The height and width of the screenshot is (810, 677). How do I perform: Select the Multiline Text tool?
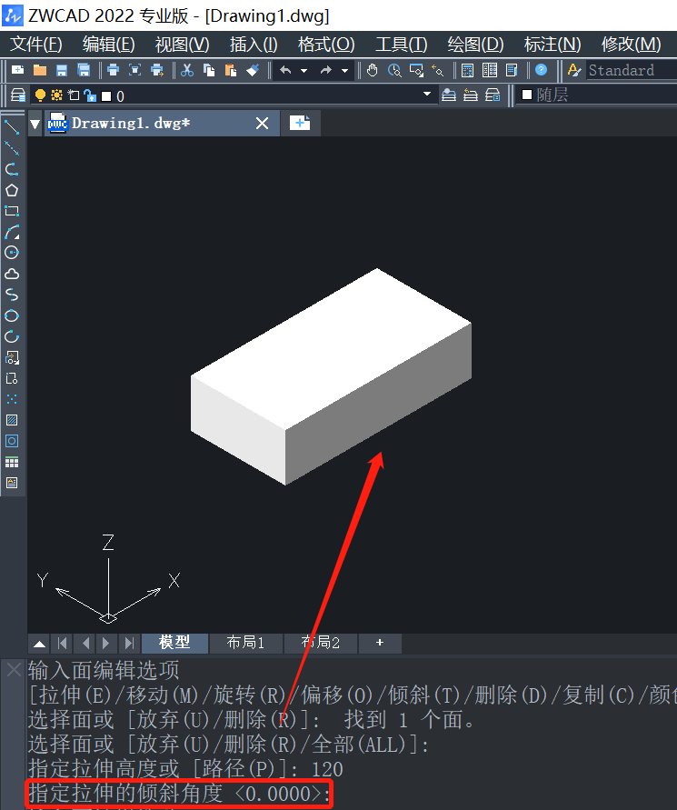12,483
